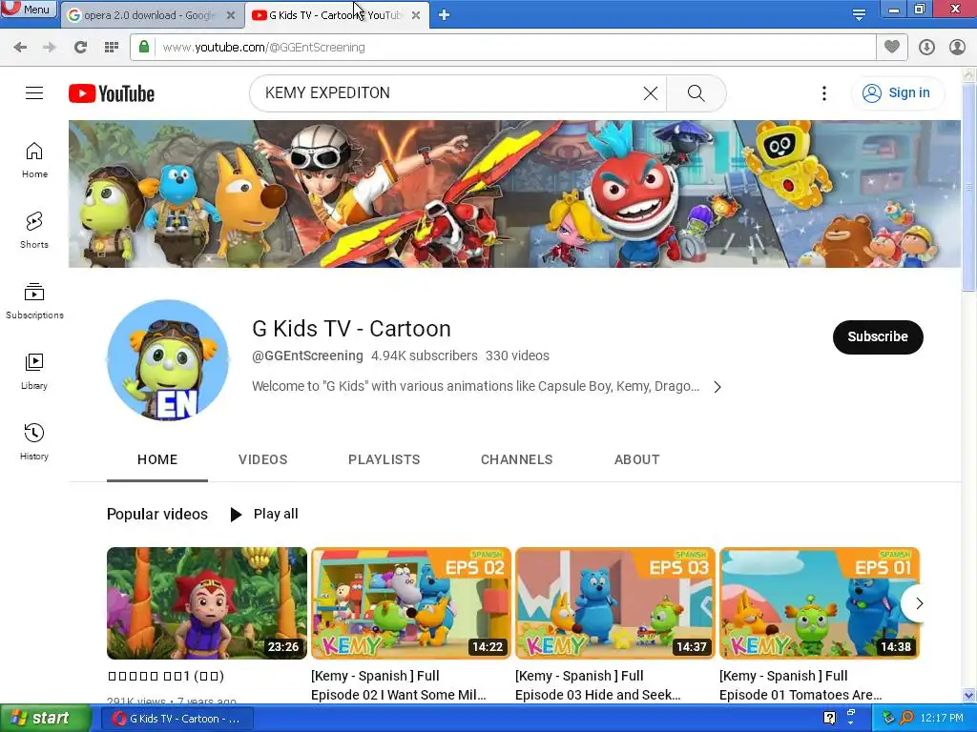977x732 pixels.
Task: Click the YouTube logo
Action: (112, 93)
